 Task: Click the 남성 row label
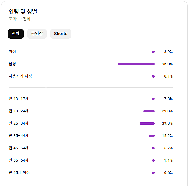(x=12, y=64)
